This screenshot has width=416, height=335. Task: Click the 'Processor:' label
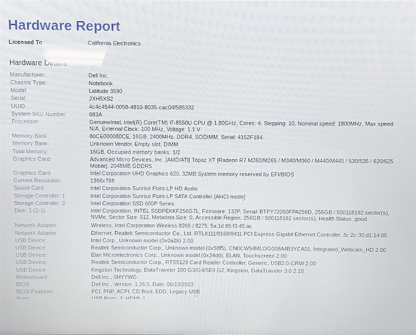pyautogui.click(x=26, y=121)
